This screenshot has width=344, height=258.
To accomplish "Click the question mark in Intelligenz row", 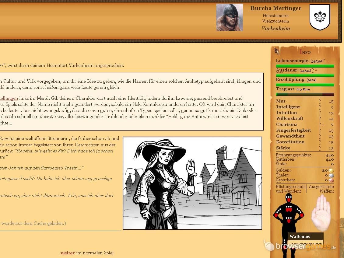I will 320,107.
